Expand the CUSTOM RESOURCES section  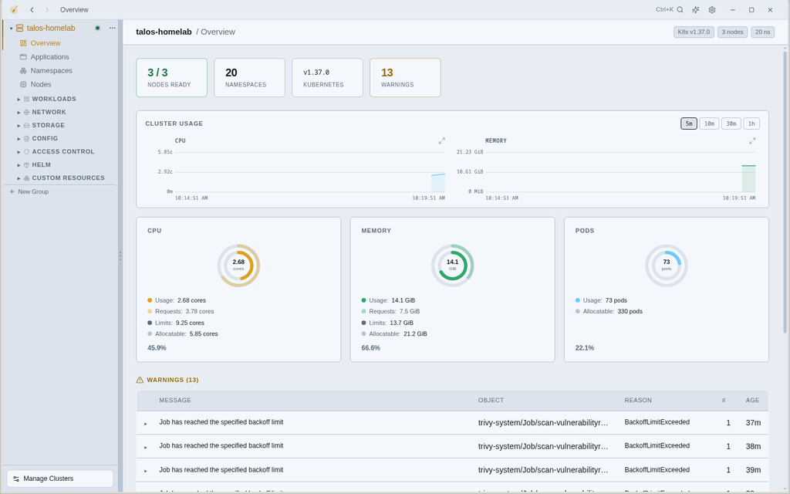[x=19, y=178]
